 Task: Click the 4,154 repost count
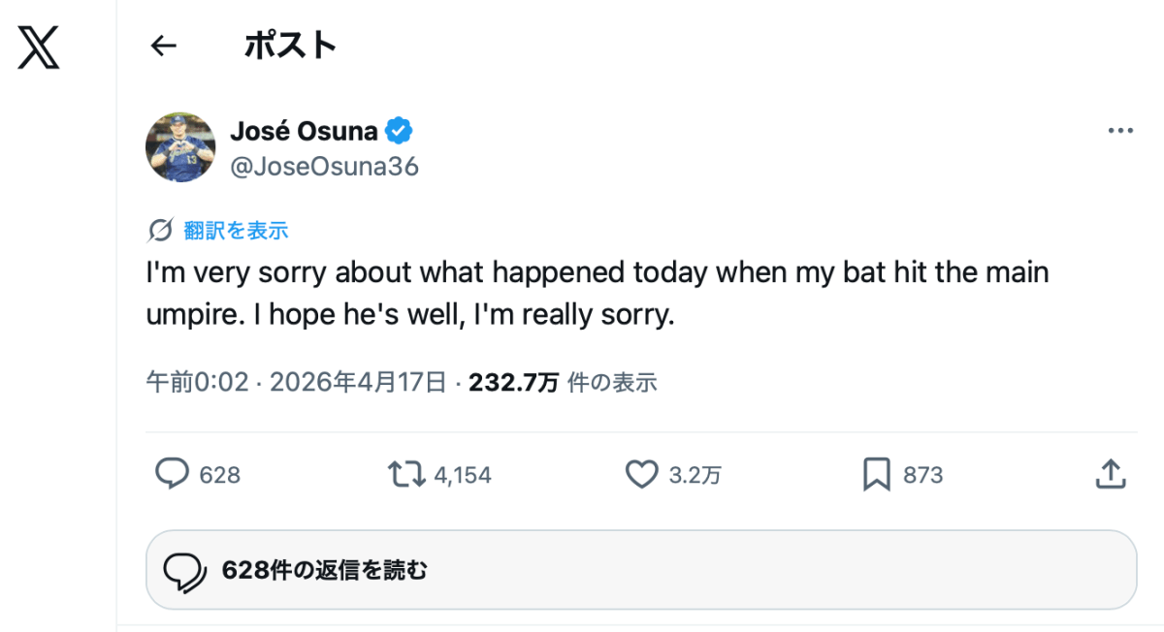tap(463, 475)
